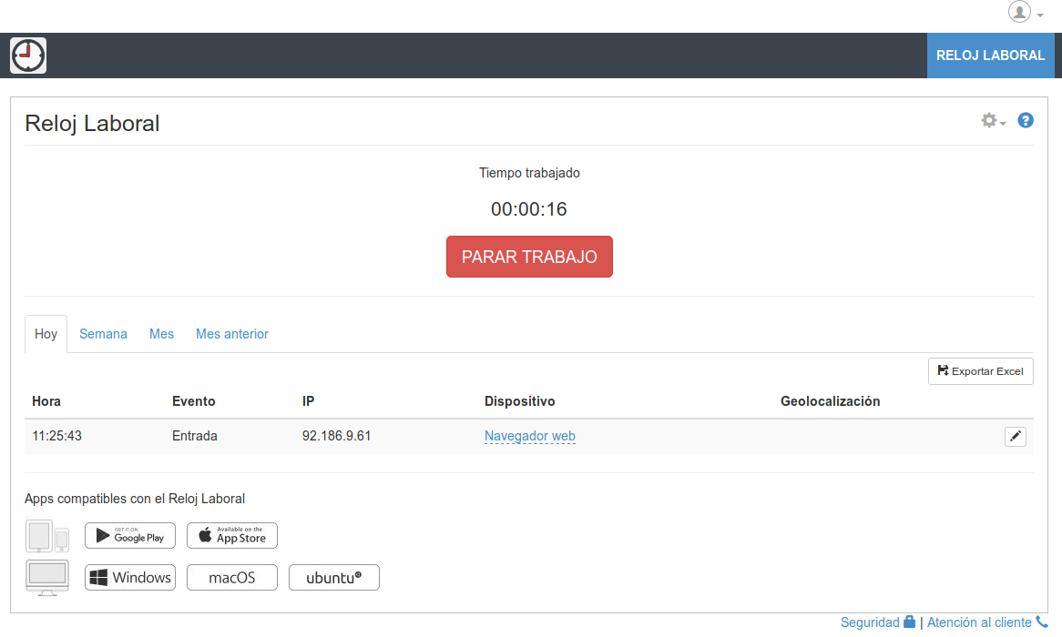Open the Navegador web link
Viewport: 1062px width, 637px height.
[x=529, y=436]
